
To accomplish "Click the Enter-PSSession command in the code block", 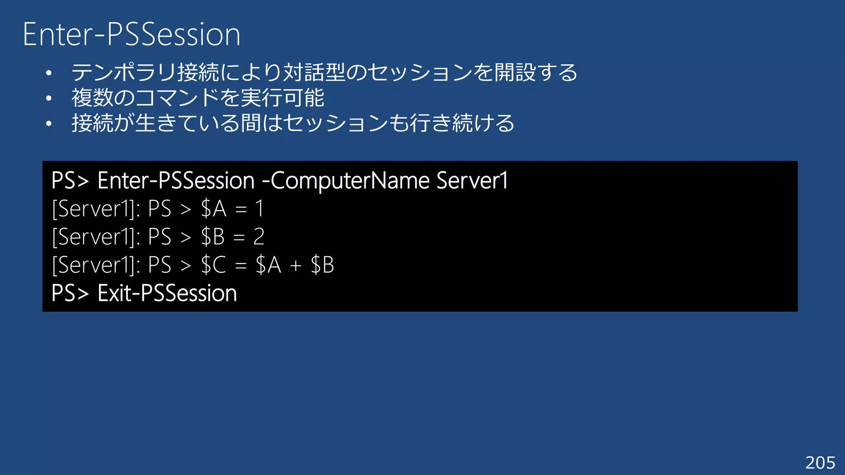I will point(176,181).
